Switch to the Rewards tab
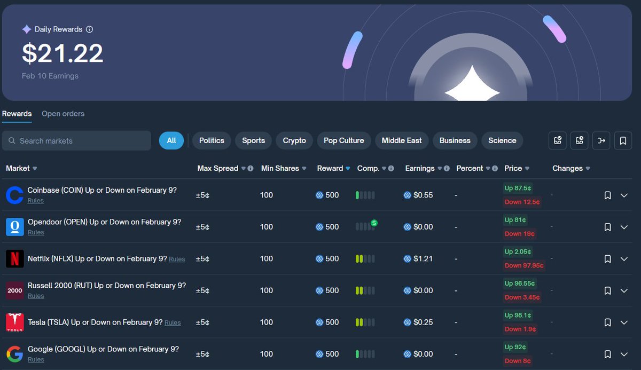This screenshot has width=641, height=370. click(x=17, y=114)
